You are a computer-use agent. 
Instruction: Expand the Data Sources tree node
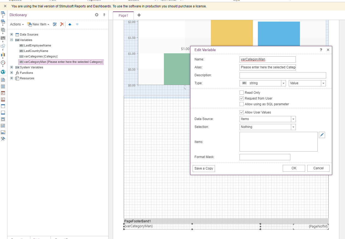point(12,34)
